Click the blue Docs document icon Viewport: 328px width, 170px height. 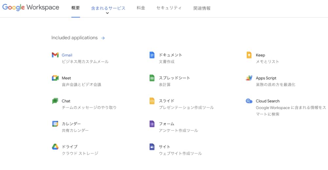(152, 55)
